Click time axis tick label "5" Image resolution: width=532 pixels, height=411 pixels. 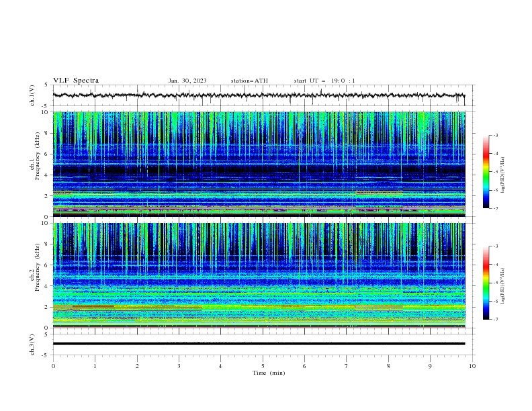[263, 366]
